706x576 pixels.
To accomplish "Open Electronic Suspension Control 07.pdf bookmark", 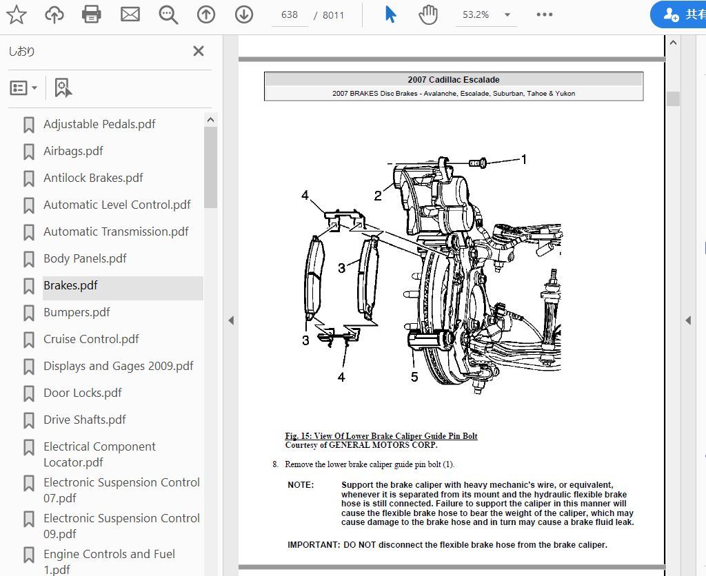I will (121, 490).
